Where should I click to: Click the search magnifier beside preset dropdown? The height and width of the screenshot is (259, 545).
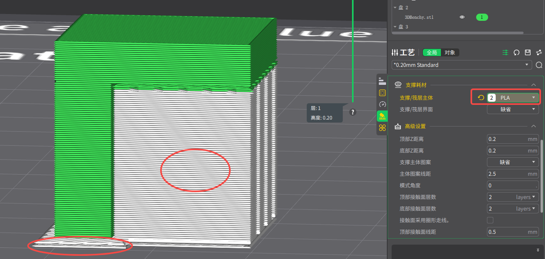click(x=539, y=65)
